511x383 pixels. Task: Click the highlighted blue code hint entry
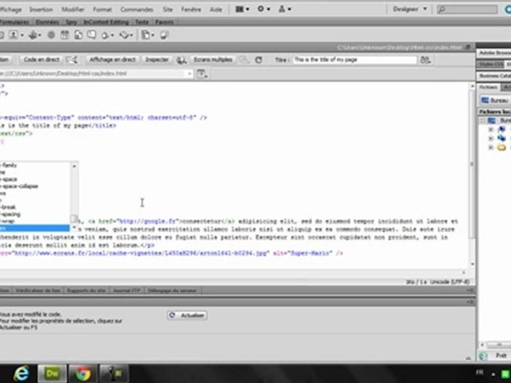click(x=35, y=228)
